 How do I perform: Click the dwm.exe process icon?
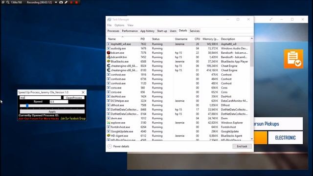(x=109, y=118)
